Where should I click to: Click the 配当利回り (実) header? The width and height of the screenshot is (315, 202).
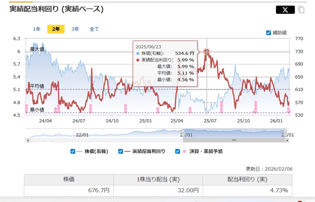[x=247, y=179]
